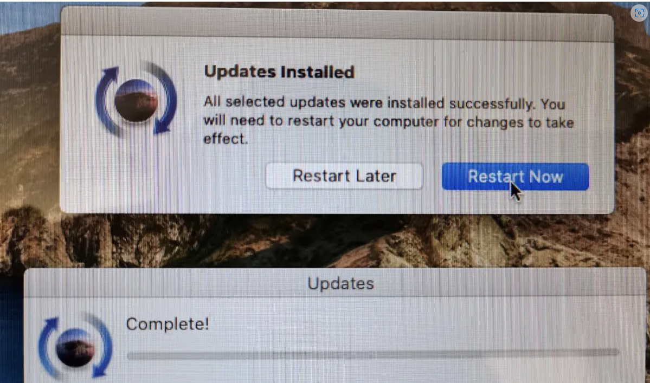Viewport: 650px width, 383px height.
Task: Click the message about updates installed successfully
Action: pos(389,120)
